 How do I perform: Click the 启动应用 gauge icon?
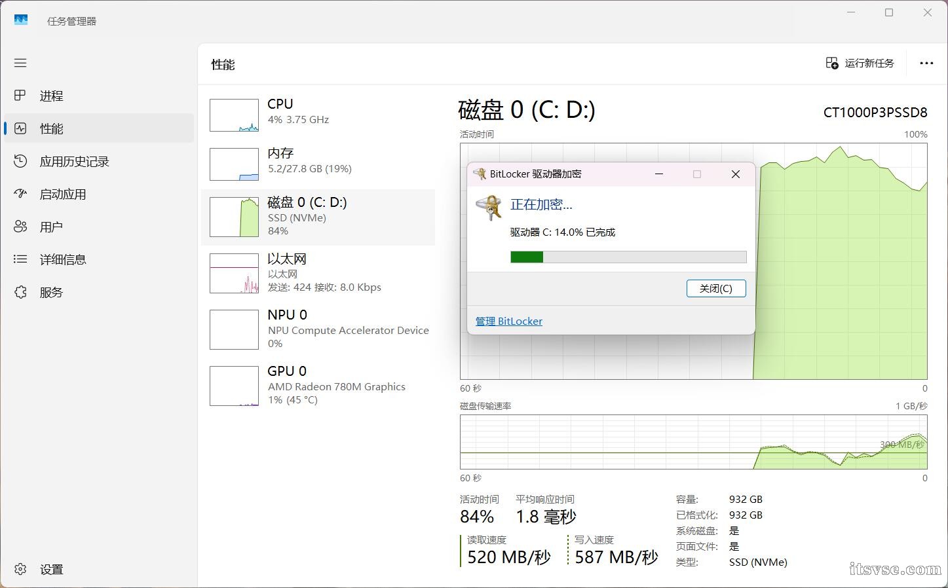(x=20, y=194)
